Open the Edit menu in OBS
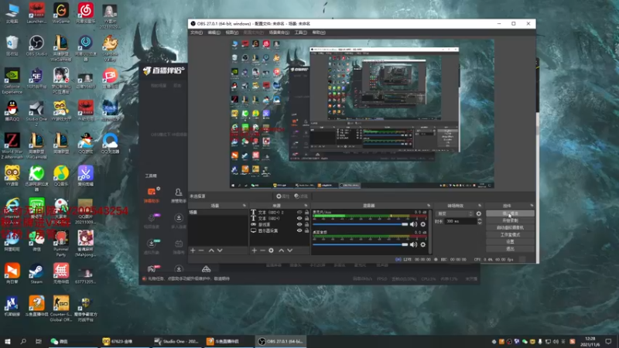The width and height of the screenshot is (619, 348). 214,32
